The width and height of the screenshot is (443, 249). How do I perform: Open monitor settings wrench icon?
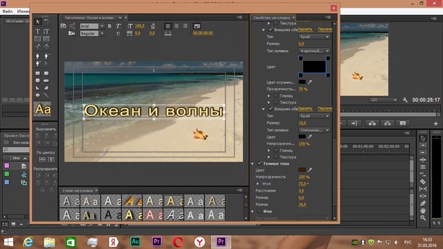click(x=405, y=100)
